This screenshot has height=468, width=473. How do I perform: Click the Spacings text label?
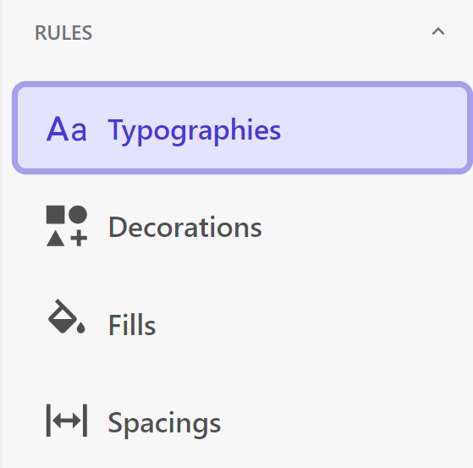coord(164,423)
